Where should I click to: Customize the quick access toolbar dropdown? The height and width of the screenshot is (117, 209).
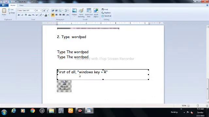click(16, 2)
